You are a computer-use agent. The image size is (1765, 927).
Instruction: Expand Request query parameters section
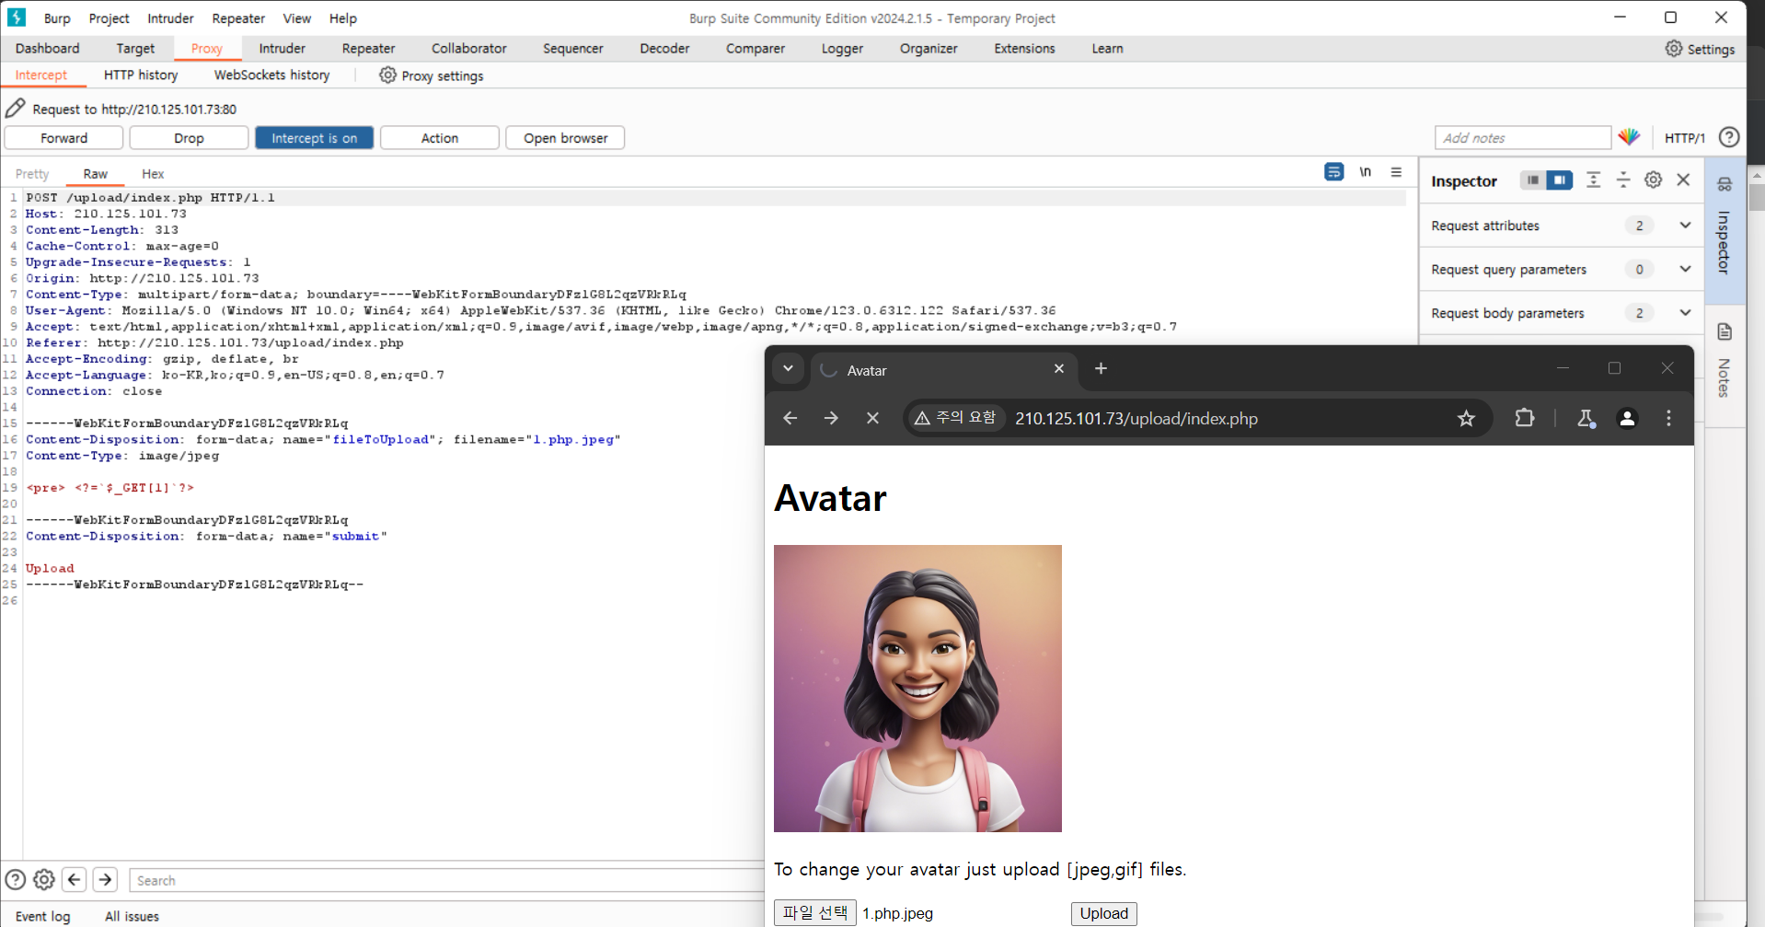(x=1685, y=269)
